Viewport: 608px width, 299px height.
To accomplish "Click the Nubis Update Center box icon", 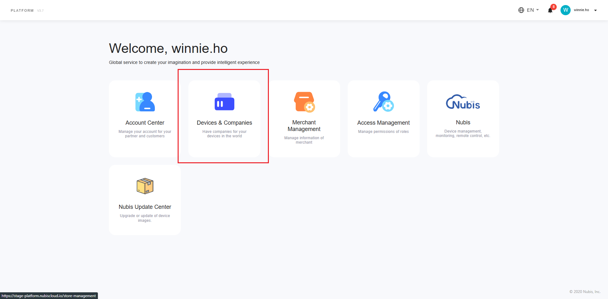I will click(x=145, y=186).
